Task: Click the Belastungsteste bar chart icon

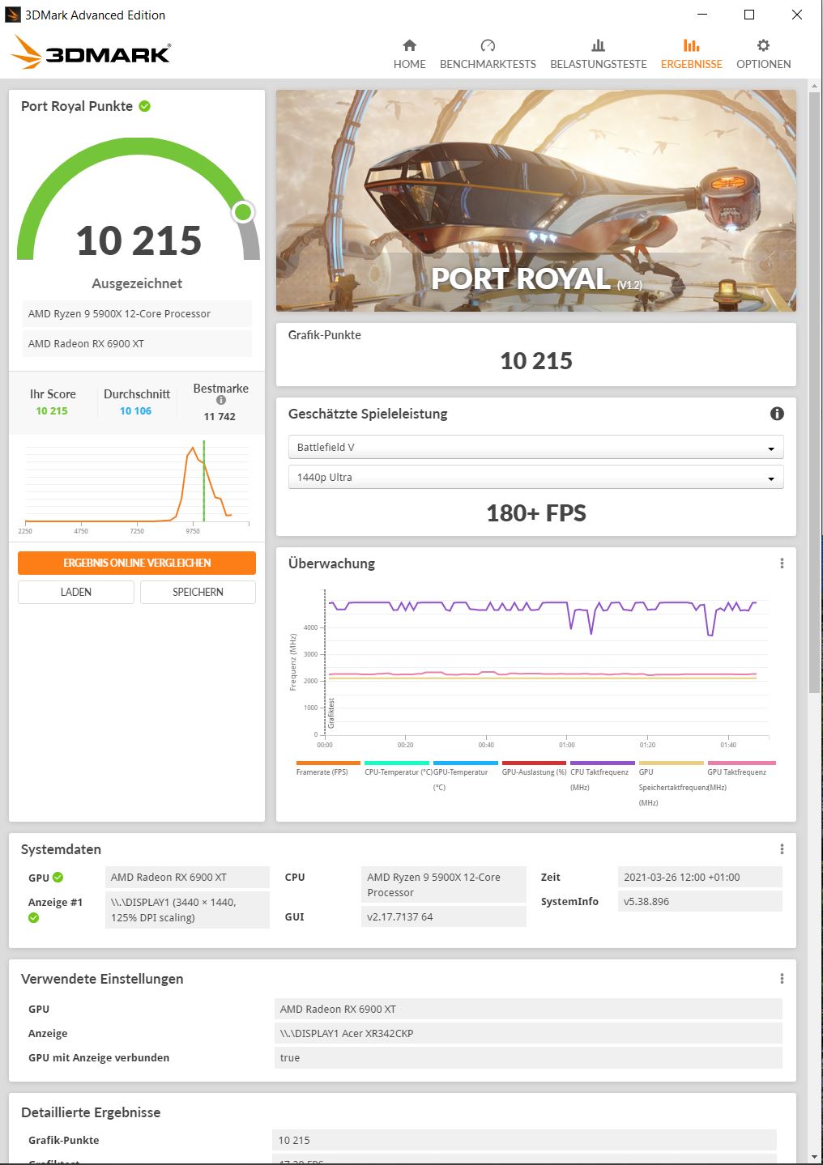Action: pos(598,45)
